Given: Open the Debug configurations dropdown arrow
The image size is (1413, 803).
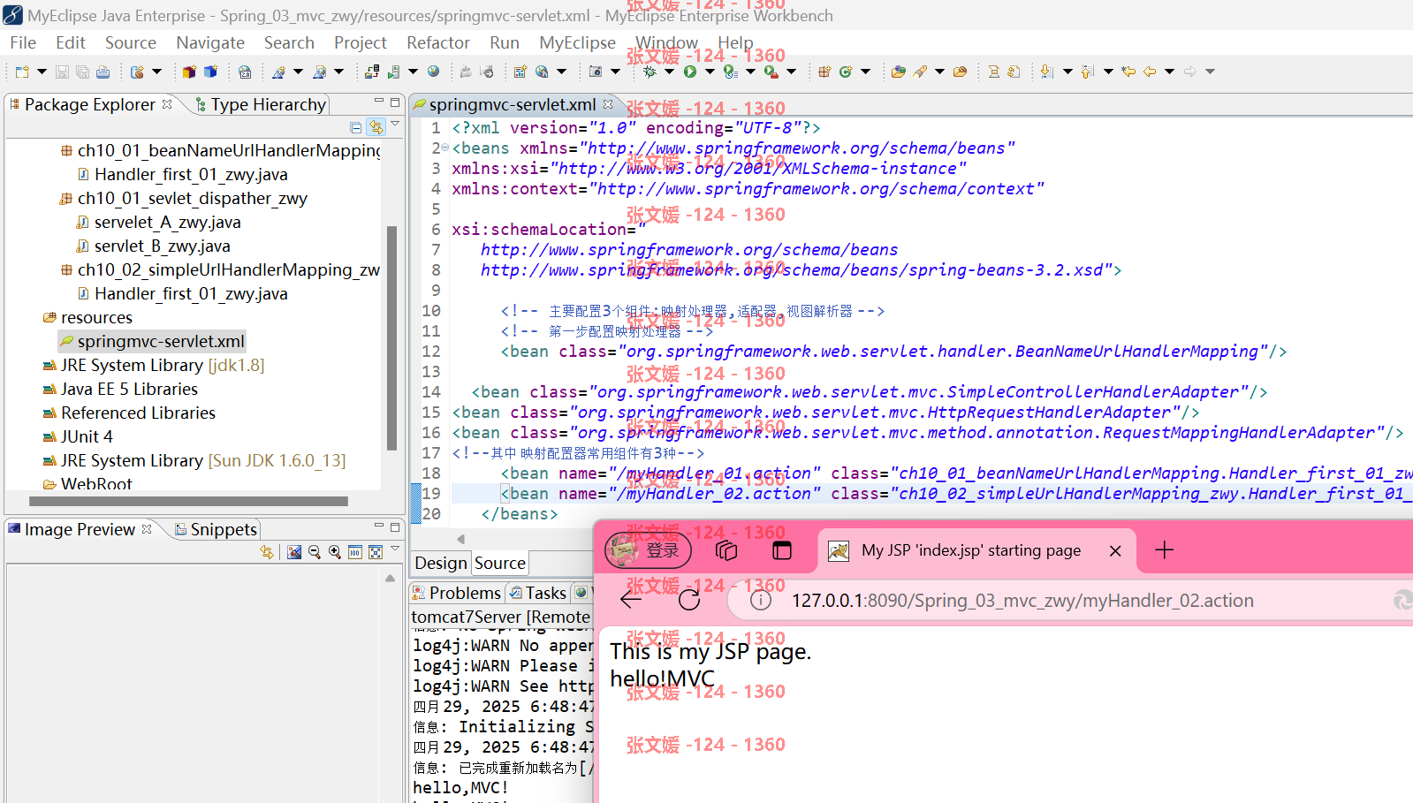Looking at the screenshot, I should 669,72.
